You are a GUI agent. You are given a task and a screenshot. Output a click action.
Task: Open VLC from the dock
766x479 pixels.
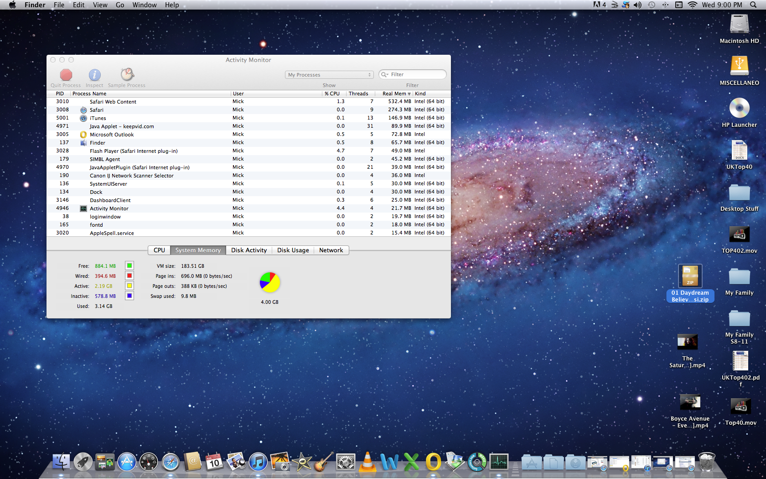(367, 462)
